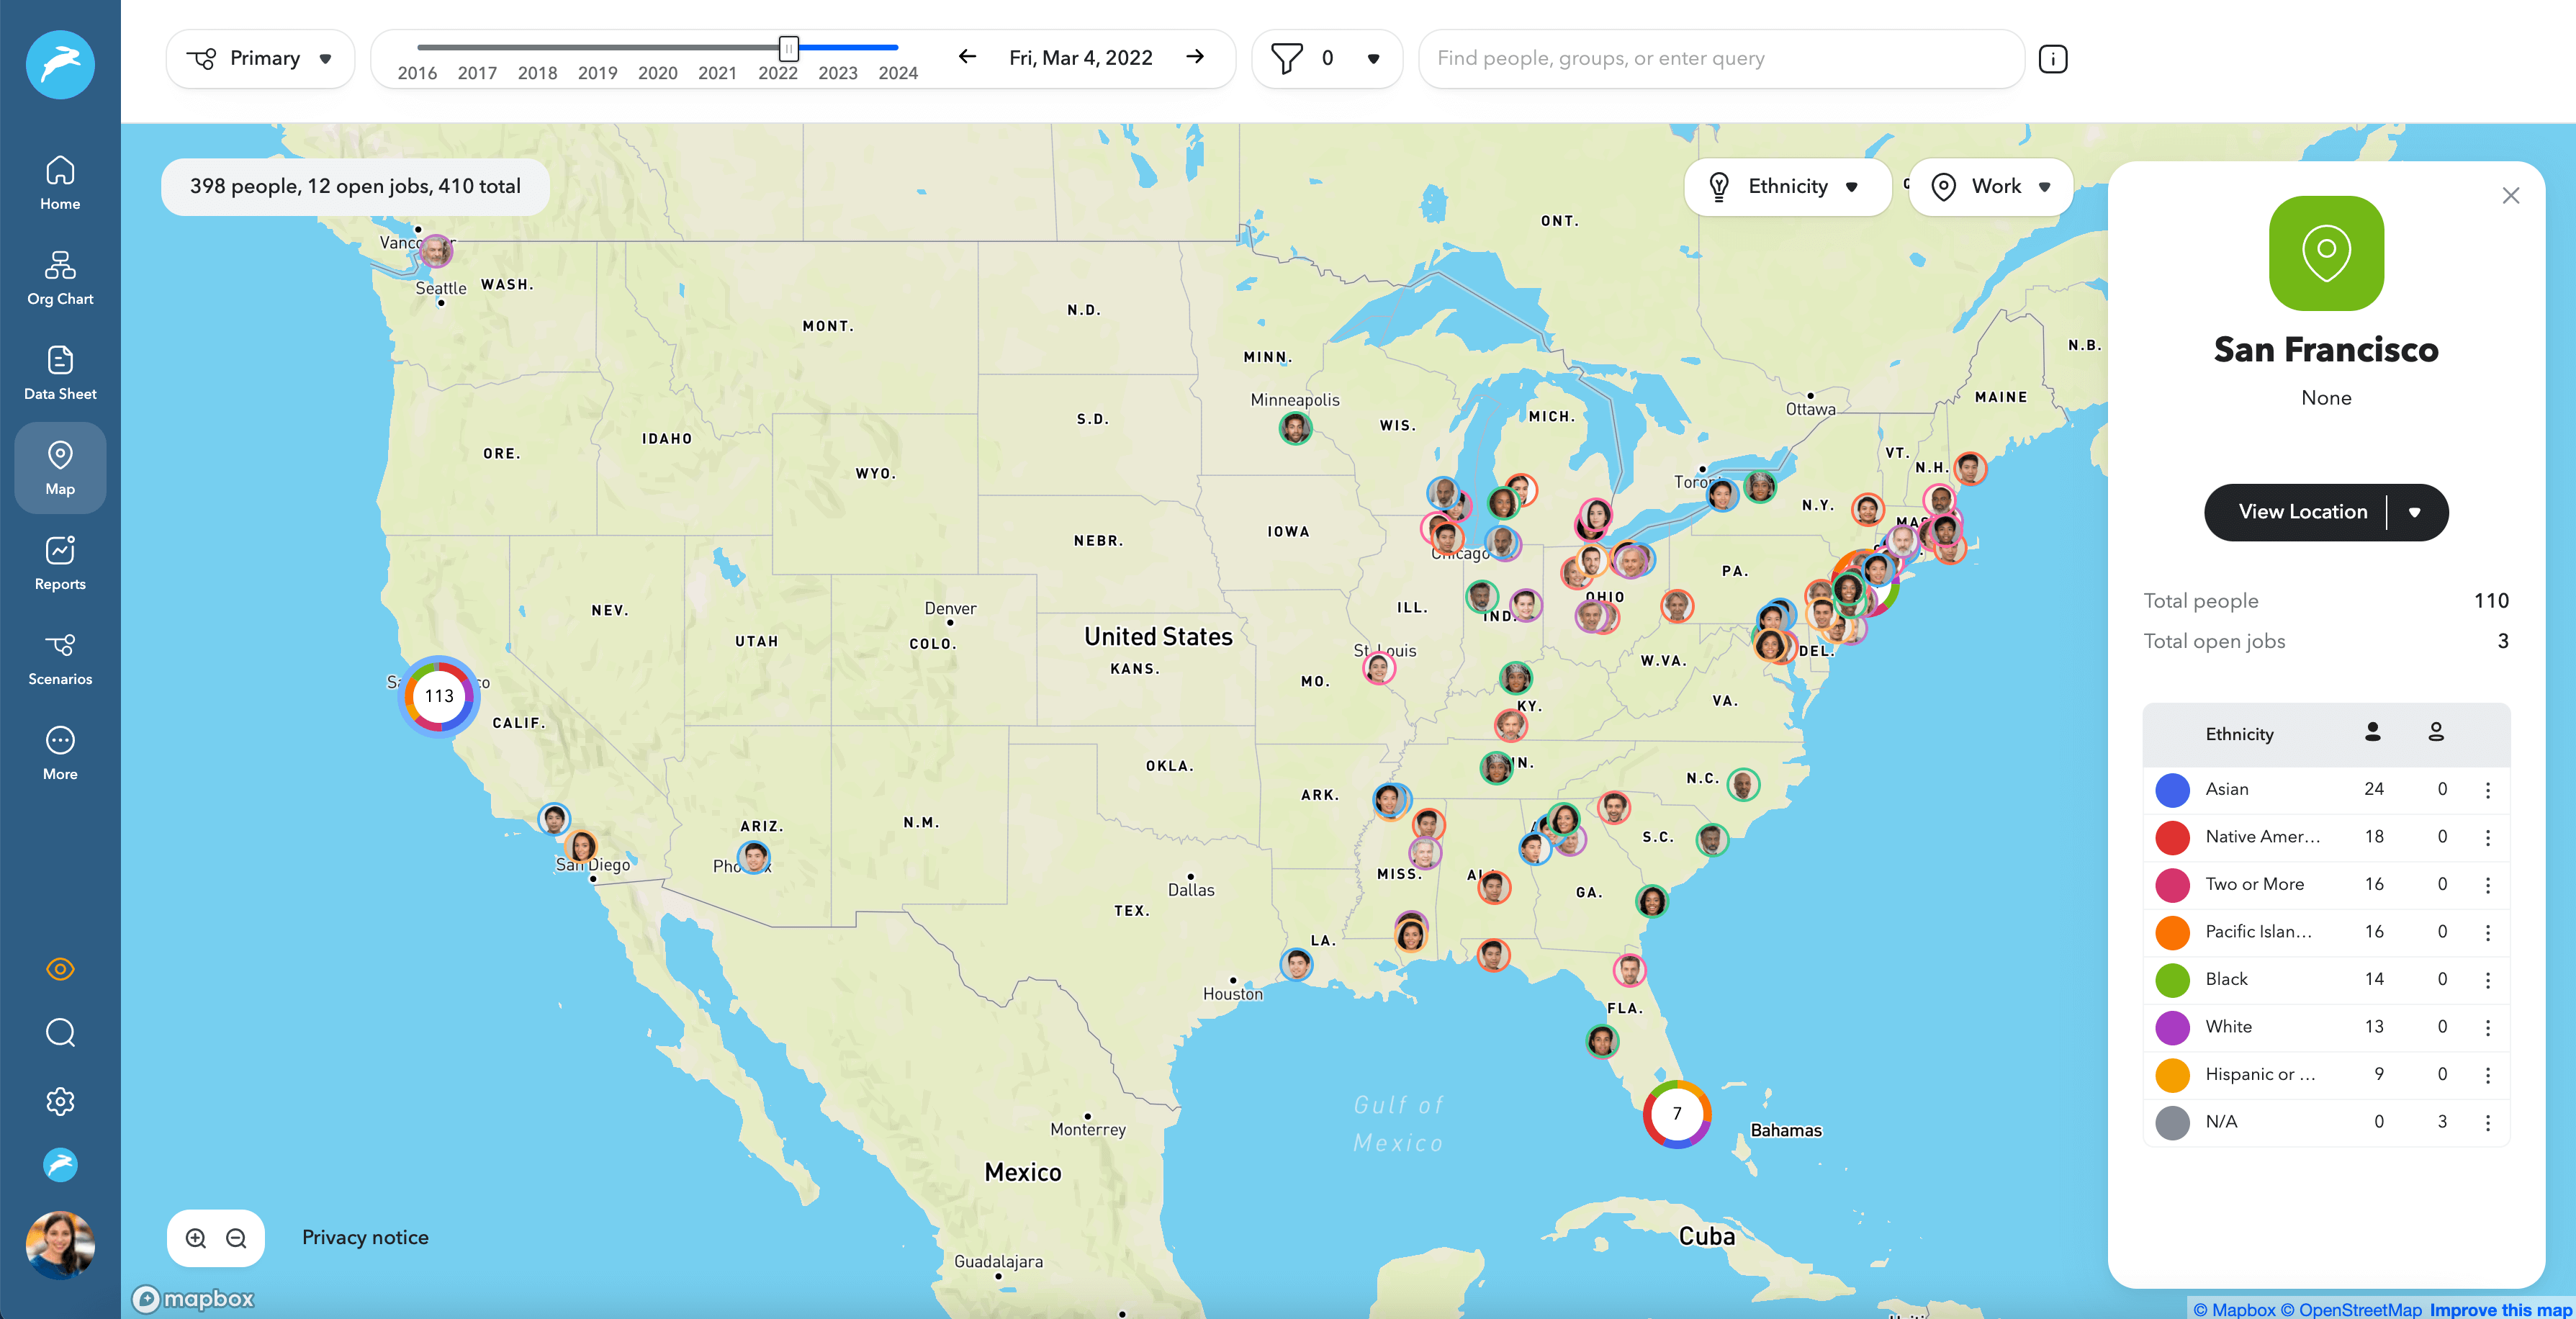Open the settings gear in the sidebar
Screen dimensions: 2576x1319
click(60, 1100)
